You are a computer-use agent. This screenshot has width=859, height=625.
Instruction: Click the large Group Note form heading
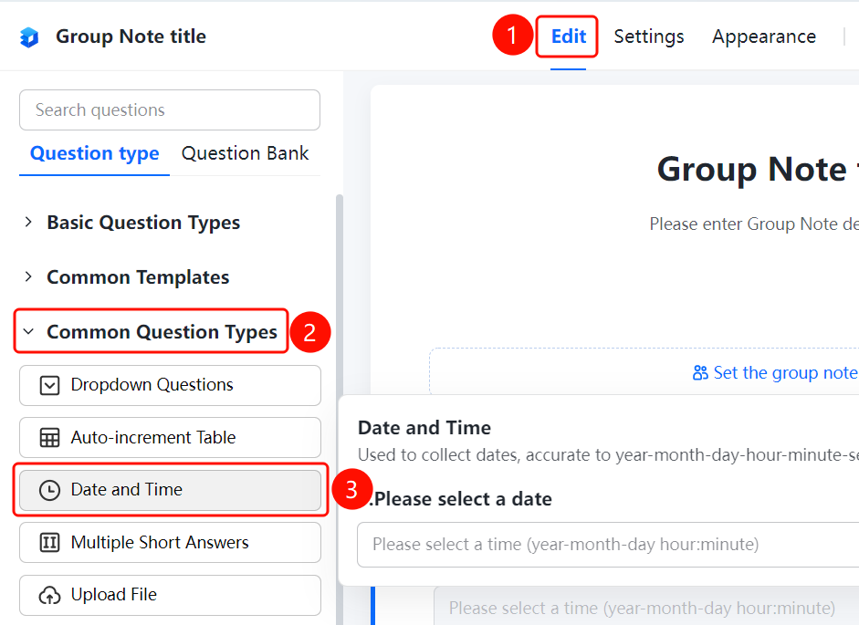(x=758, y=169)
